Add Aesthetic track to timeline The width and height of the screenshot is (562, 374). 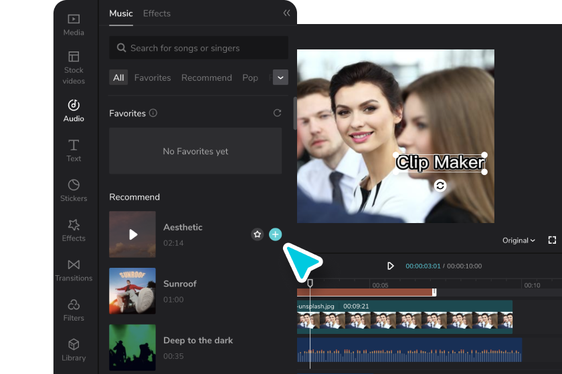(275, 234)
